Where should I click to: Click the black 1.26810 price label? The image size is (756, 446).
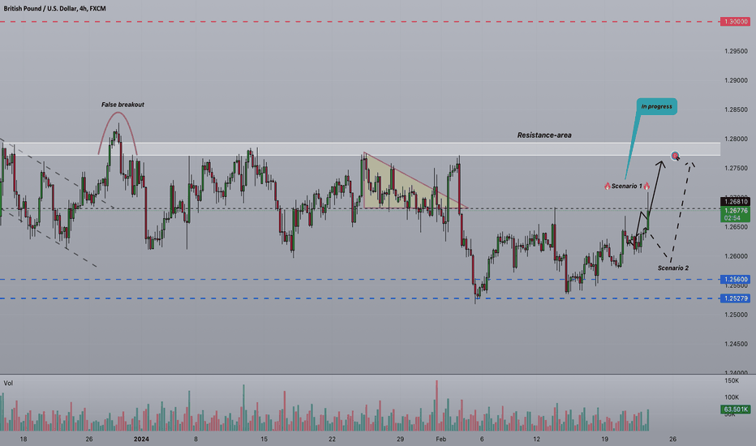[x=735, y=202]
